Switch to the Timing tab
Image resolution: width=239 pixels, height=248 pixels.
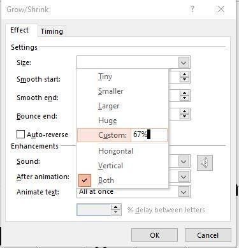(52, 31)
